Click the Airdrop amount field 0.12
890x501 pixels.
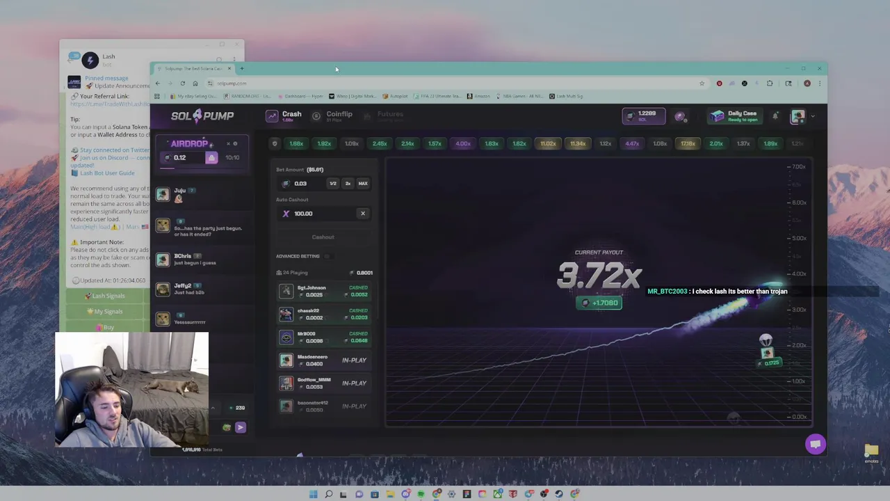(x=182, y=158)
